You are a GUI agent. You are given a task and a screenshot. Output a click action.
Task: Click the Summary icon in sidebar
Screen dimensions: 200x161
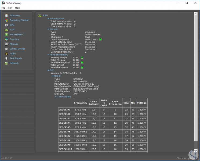[6, 16]
